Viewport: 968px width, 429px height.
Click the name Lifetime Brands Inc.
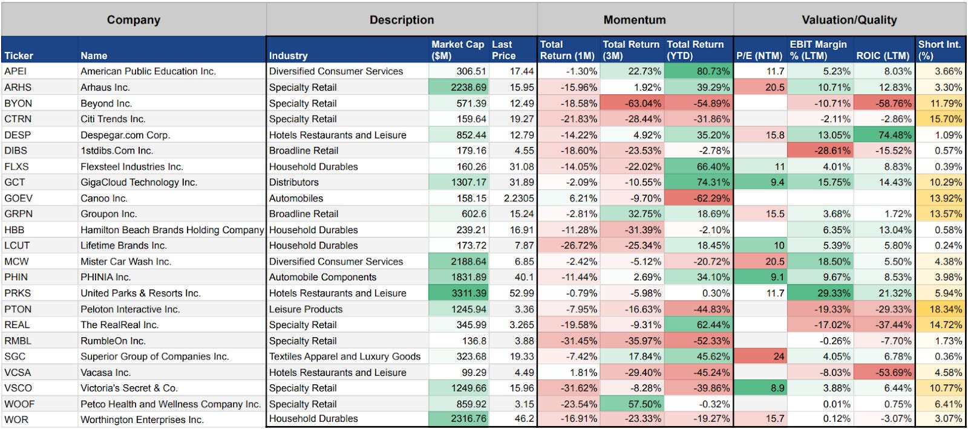click(x=123, y=246)
